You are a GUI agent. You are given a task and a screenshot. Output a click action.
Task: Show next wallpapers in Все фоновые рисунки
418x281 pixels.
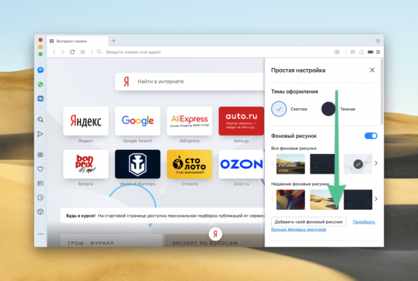click(x=376, y=163)
